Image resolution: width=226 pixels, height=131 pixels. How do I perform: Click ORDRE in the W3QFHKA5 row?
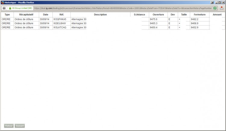click(x=6, y=19)
